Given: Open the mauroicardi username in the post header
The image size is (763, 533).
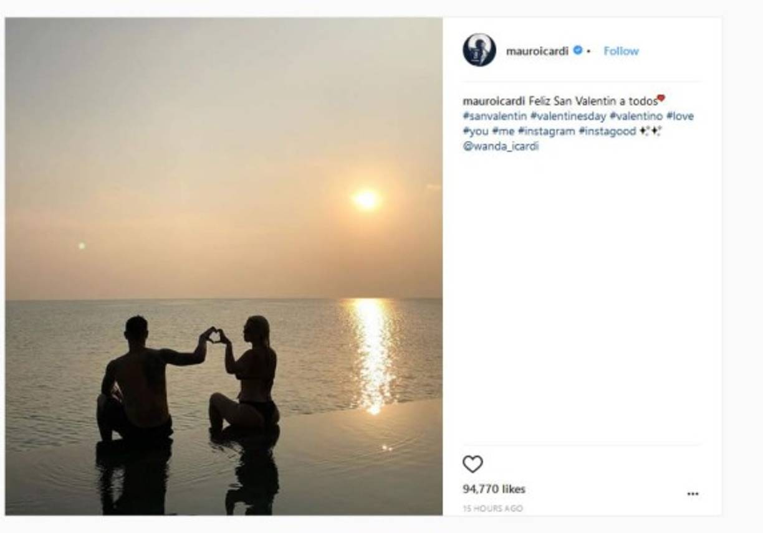Looking at the screenshot, I should [537, 51].
